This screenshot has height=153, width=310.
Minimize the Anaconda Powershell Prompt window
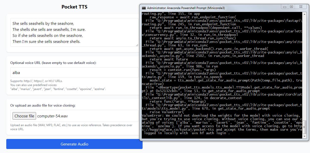284,7
